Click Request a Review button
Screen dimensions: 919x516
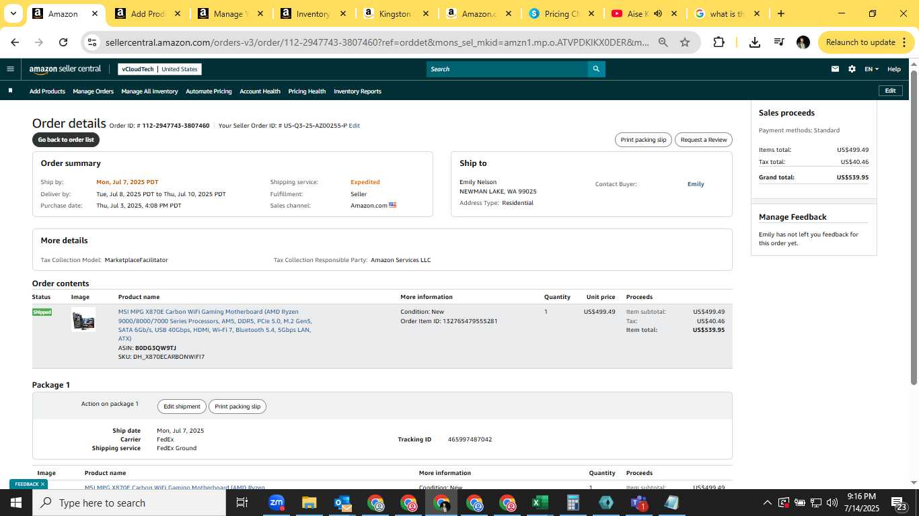704,140
